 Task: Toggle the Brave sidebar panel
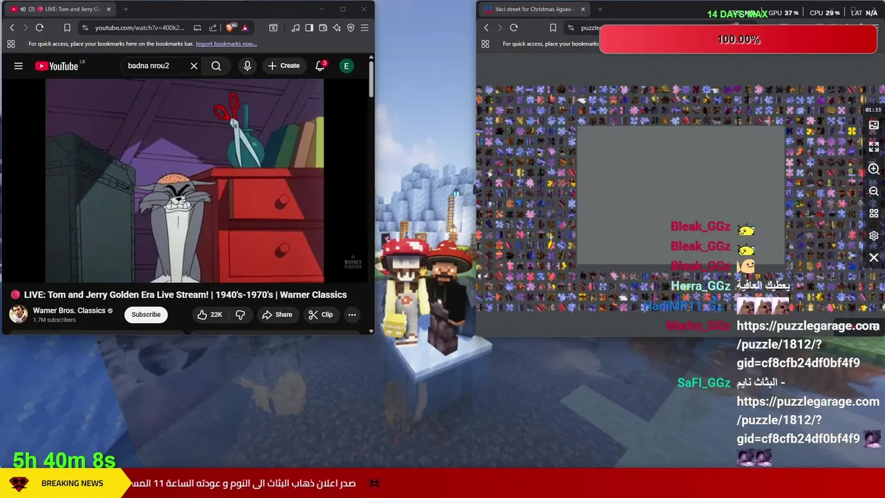pyautogui.click(x=309, y=28)
